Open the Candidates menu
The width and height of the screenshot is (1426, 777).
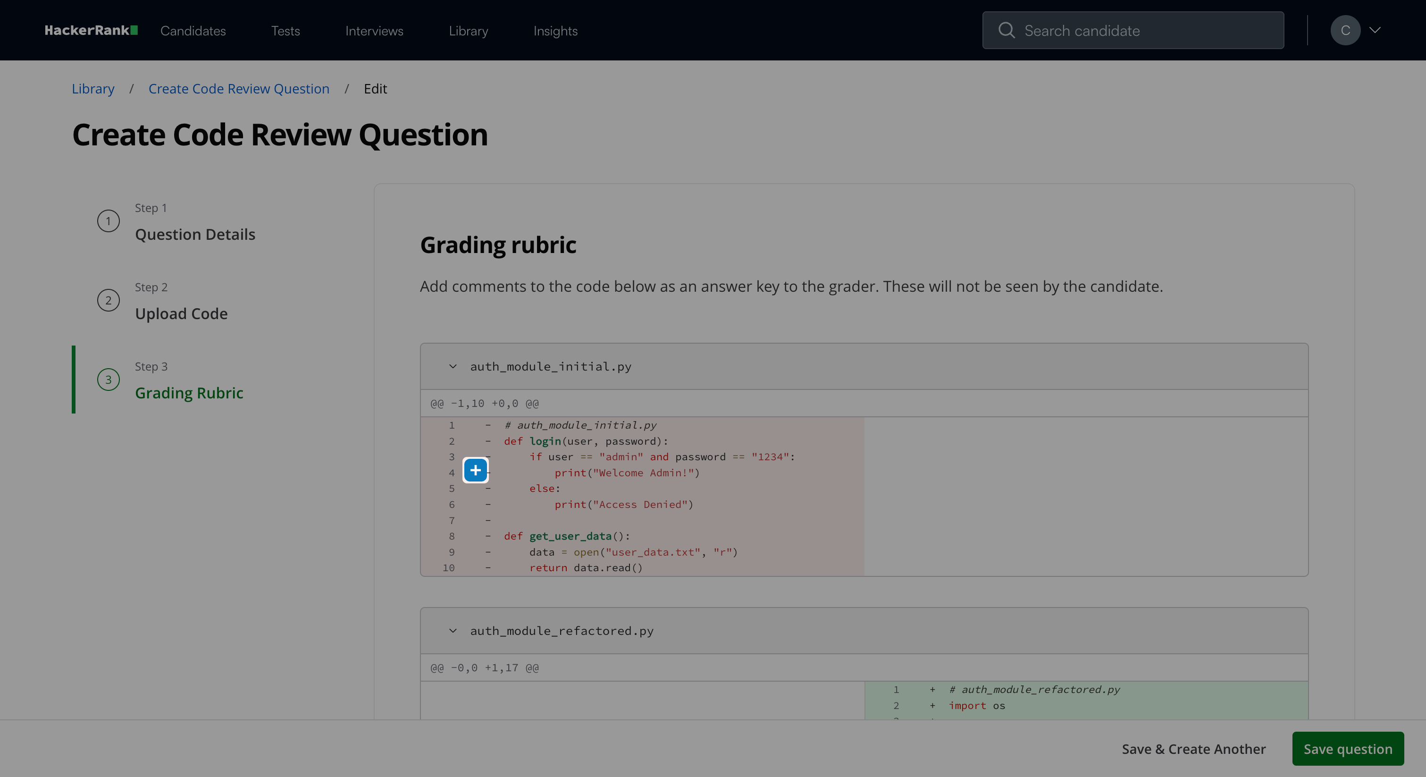click(x=193, y=31)
